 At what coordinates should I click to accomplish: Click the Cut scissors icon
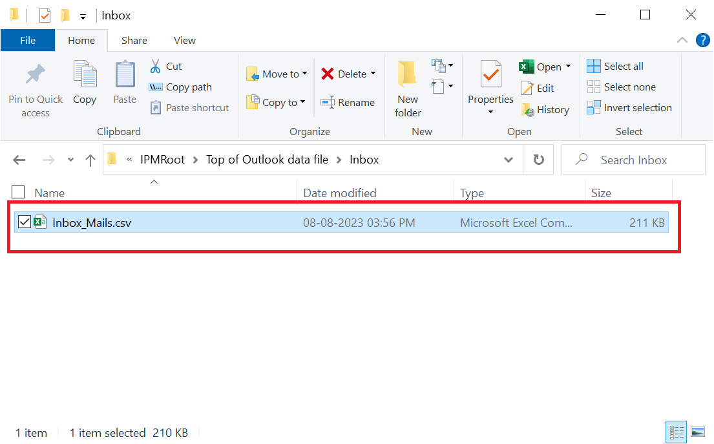point(155,67)
